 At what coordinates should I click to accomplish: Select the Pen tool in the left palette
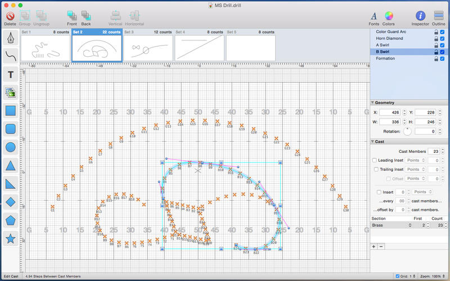tap(10, 38)
